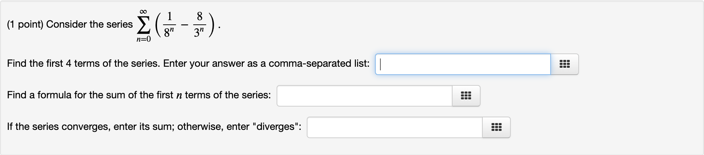Screen dimensions: 704x155
Task: Click the italic n in the second prompt
Action: coord(179,95)
